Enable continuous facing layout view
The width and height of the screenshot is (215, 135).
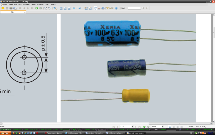tap(182, 127)
